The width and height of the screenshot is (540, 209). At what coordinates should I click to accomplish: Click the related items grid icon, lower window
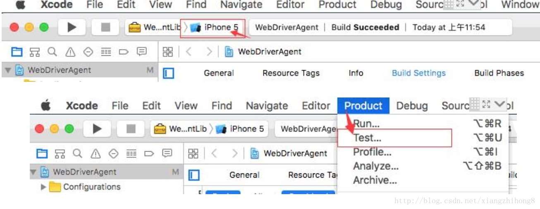(x=193, y=153)
